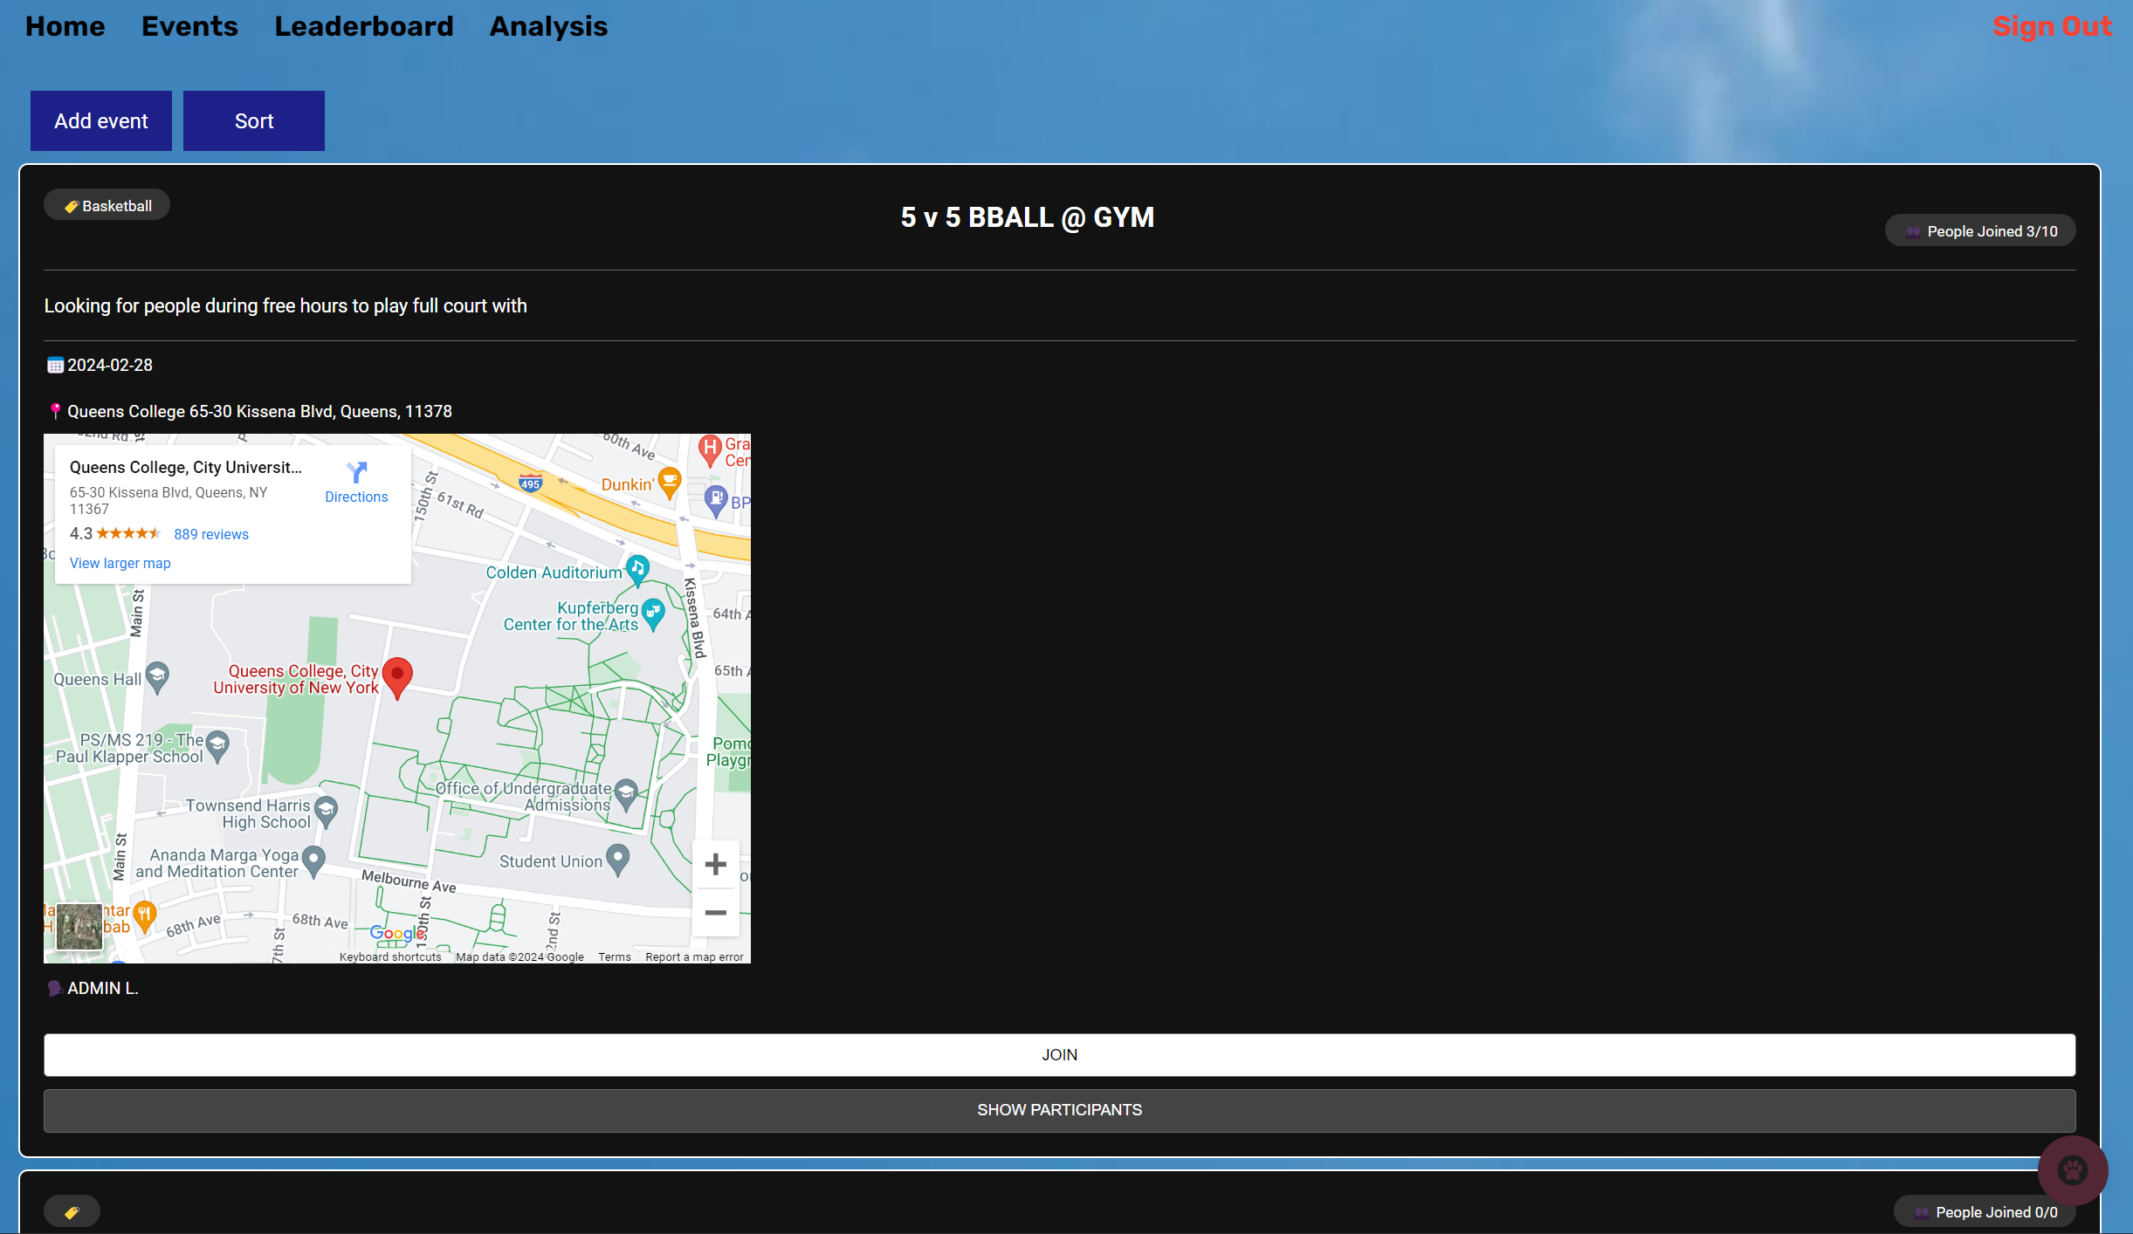Viewport: 2133px width, 1234px height.
Task: Go to the Leaderboard page
Action: 364,26
